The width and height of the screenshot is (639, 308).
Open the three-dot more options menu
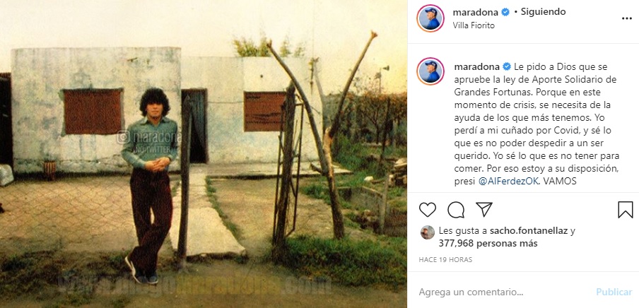click(x=627, y=18)
